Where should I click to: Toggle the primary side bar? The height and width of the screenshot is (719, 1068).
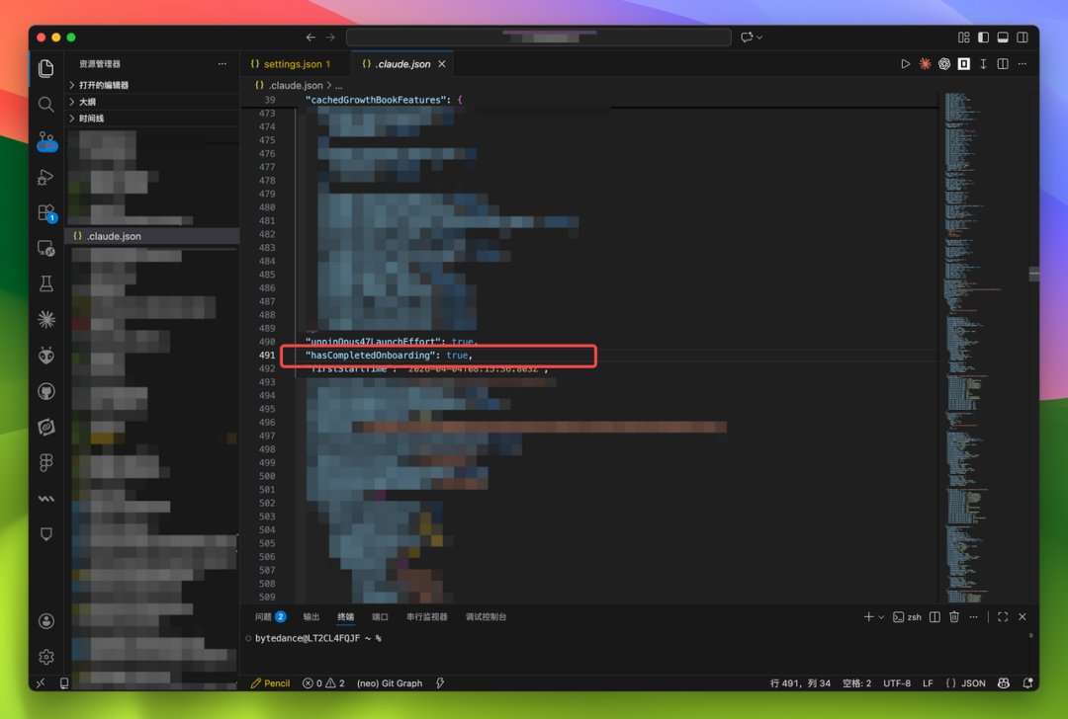click(x=983, y=38)
